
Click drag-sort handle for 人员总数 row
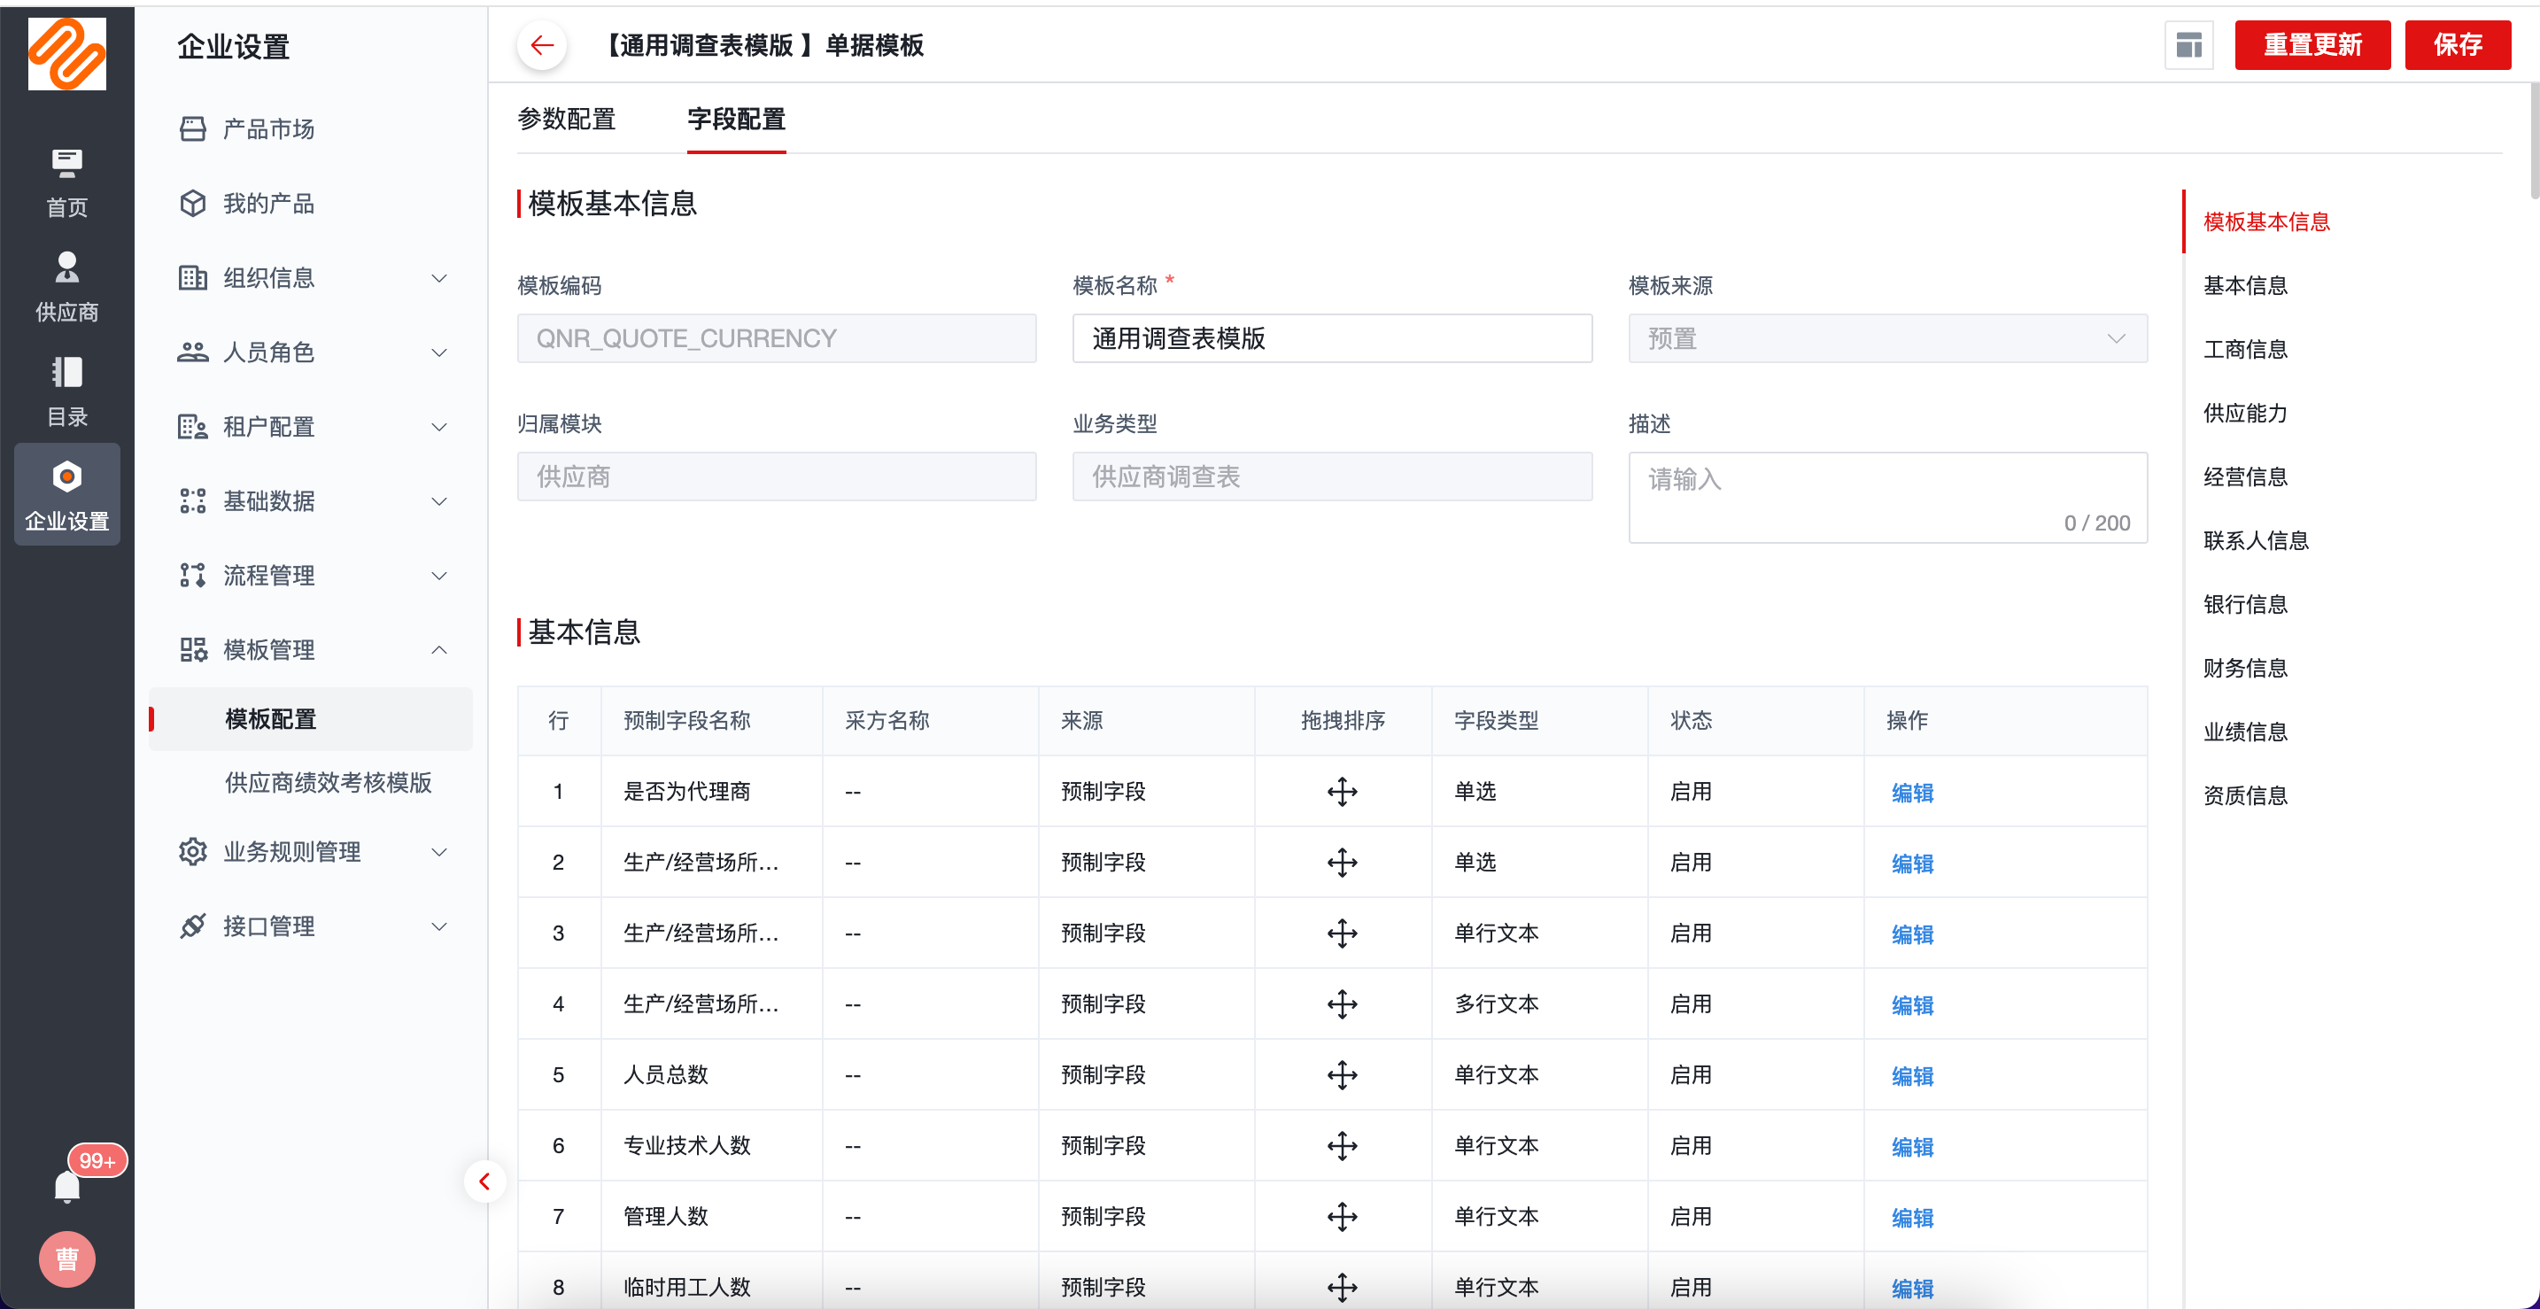coord(1342,1075)
